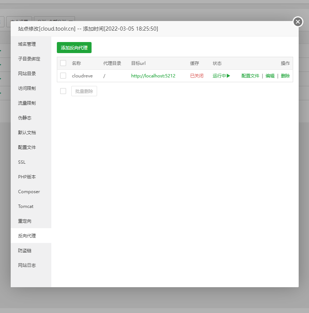Check the cloudreve row checkbox
Viewport: 309px width, 313px height.
(63, 76)
